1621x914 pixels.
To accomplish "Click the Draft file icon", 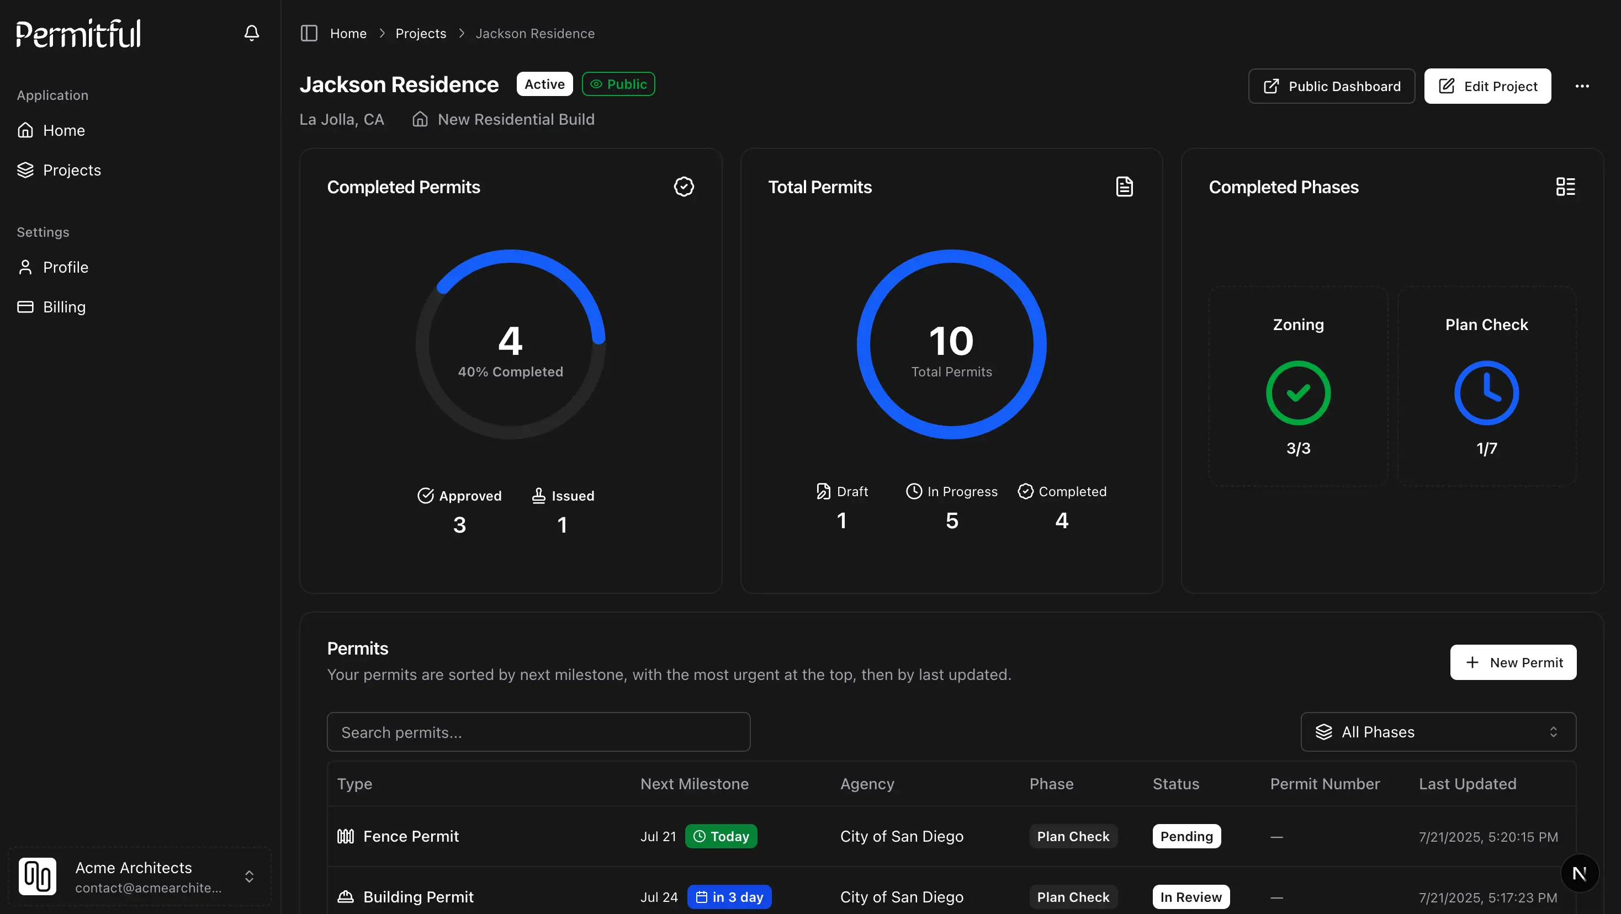I will coord(823,491).
